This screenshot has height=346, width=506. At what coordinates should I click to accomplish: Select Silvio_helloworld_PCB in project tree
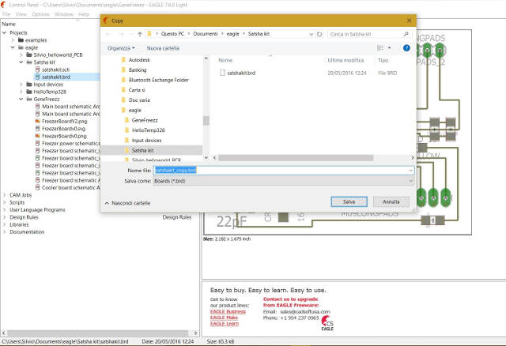[58, 55]
